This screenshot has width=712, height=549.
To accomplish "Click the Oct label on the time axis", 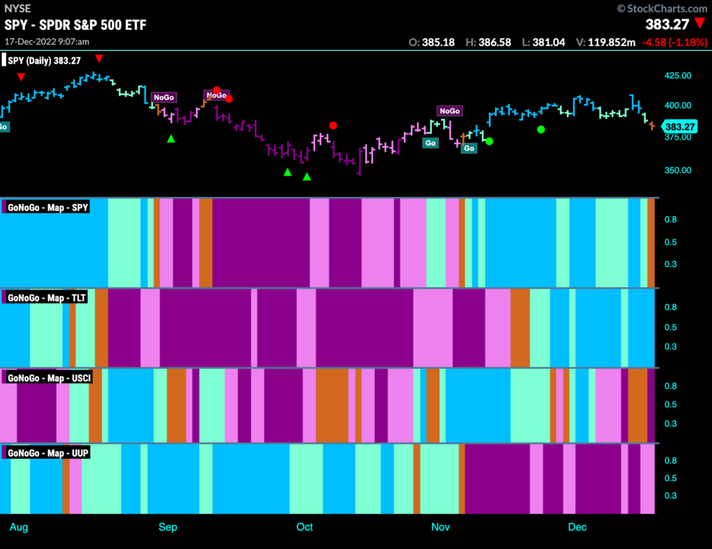I will click(305, 527).
